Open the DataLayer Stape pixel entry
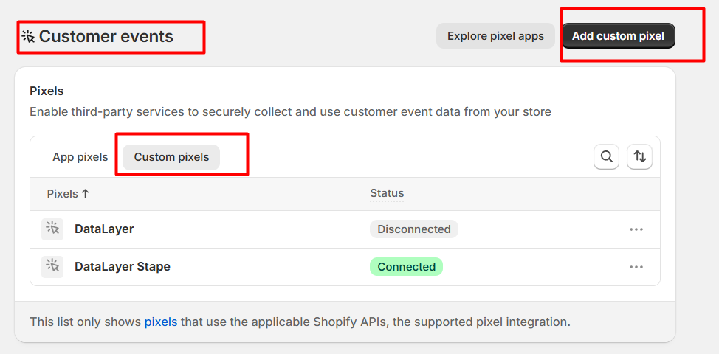The height and width of the screenshot is (354, 719). pos(123,267)
